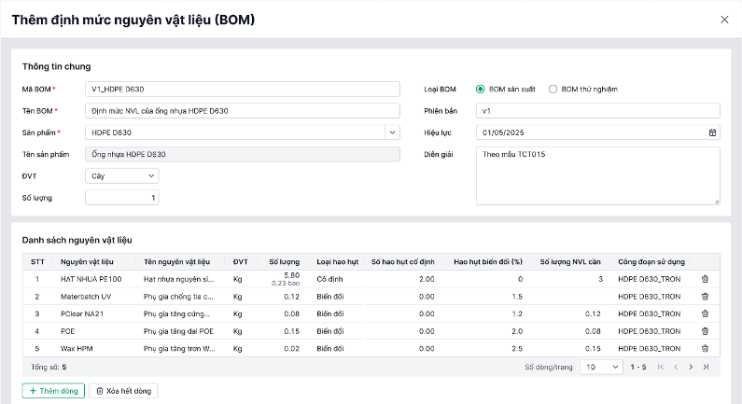Select BOM sản xuất radio option
This screenshot has width=742, height=404.
[481, 90]
